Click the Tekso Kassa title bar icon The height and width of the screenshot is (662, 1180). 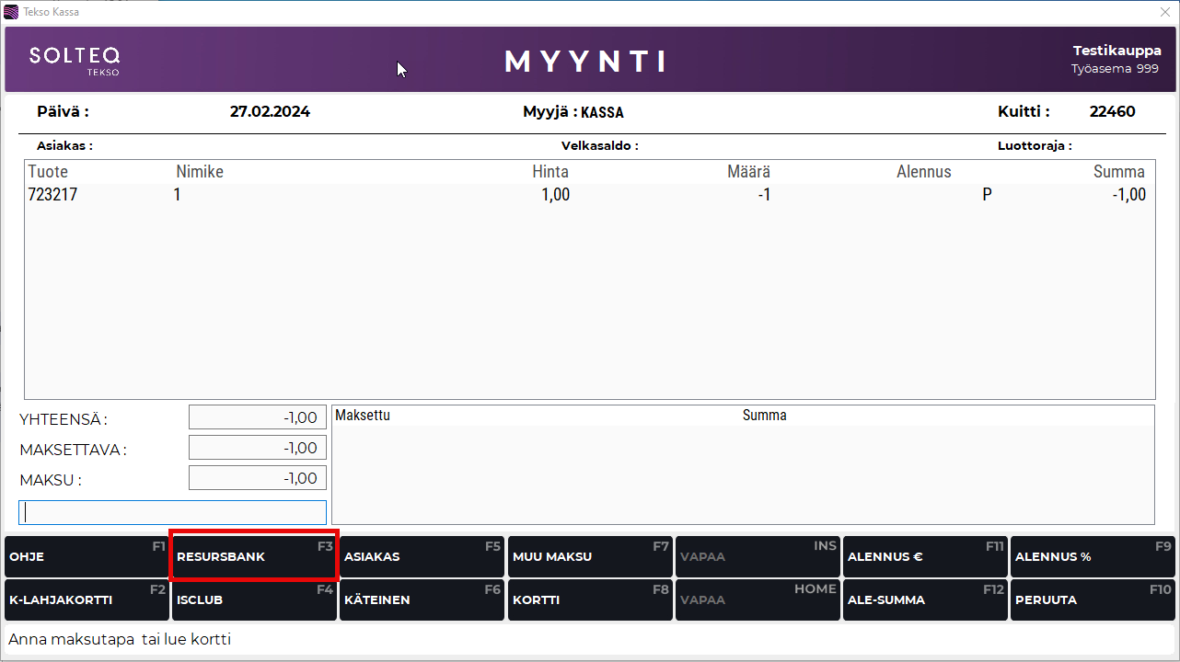coord(11,12)
